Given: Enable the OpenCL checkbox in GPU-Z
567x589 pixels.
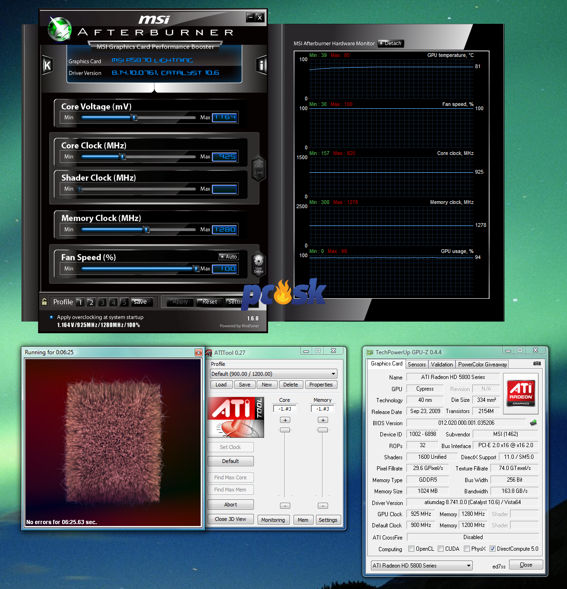Looking at the screenshot, I should click(411, 549).
